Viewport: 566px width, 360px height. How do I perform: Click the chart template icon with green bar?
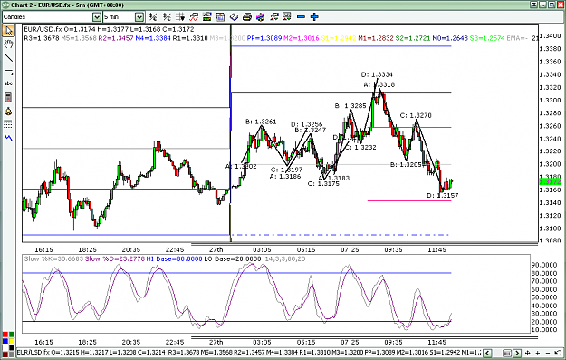point(207,16)
